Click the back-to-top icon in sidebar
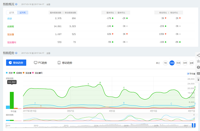Viewport: 200px width, 131px height. tap(198, 80)
